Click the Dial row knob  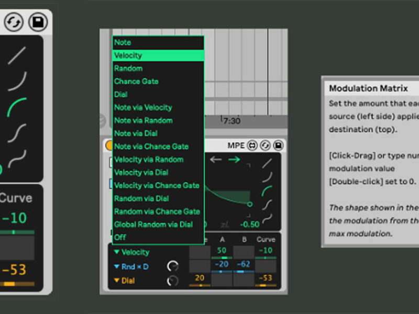[x=172, y=281]
